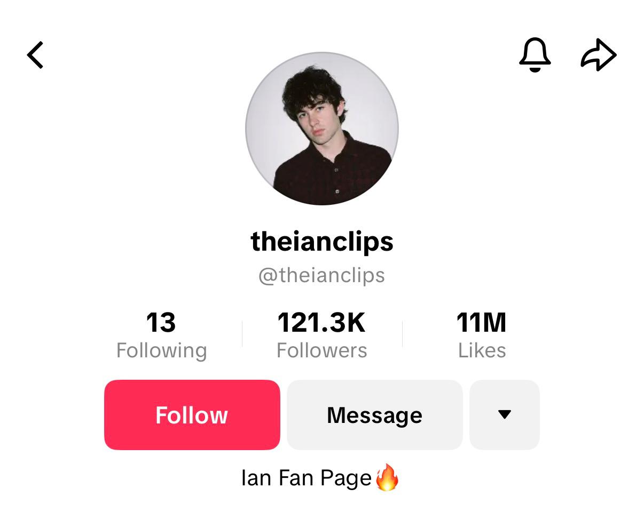Viewport: 644px width, 512px height.
Task: Open the circular profile picture
Action: point(322,129)
